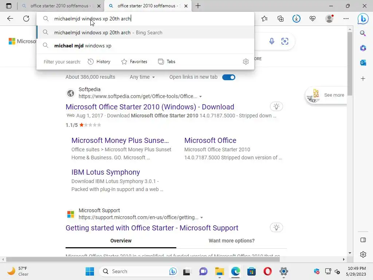The width and height of the screenshot is (373, 280).
Task: Open File Explorer from the taskbar
Action: (219, 271)
